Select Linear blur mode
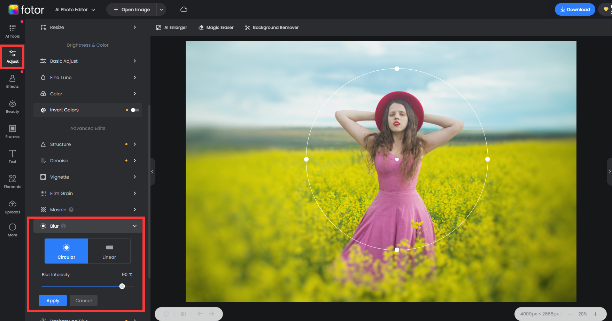612x321 pixels. click(x=109, y=251)
